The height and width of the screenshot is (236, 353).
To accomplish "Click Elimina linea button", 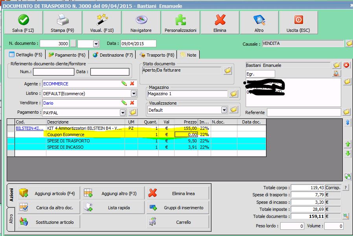I will tap(178, 193).
